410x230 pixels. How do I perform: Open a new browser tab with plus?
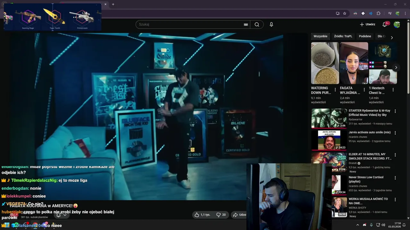click(x=113, y=4)
